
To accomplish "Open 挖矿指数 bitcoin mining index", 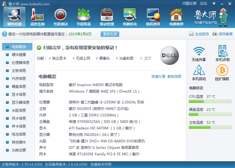I will coord(222,73).
